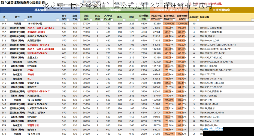
Task: Click the percentage cell 80.42%
Action: tap(182, 134)
